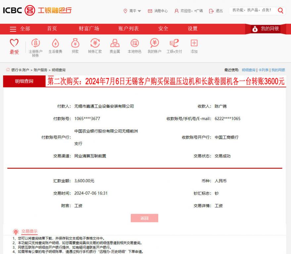Click the ICBC 工银融e行 logo
The image size is (291, 254).
click(36, 10)
